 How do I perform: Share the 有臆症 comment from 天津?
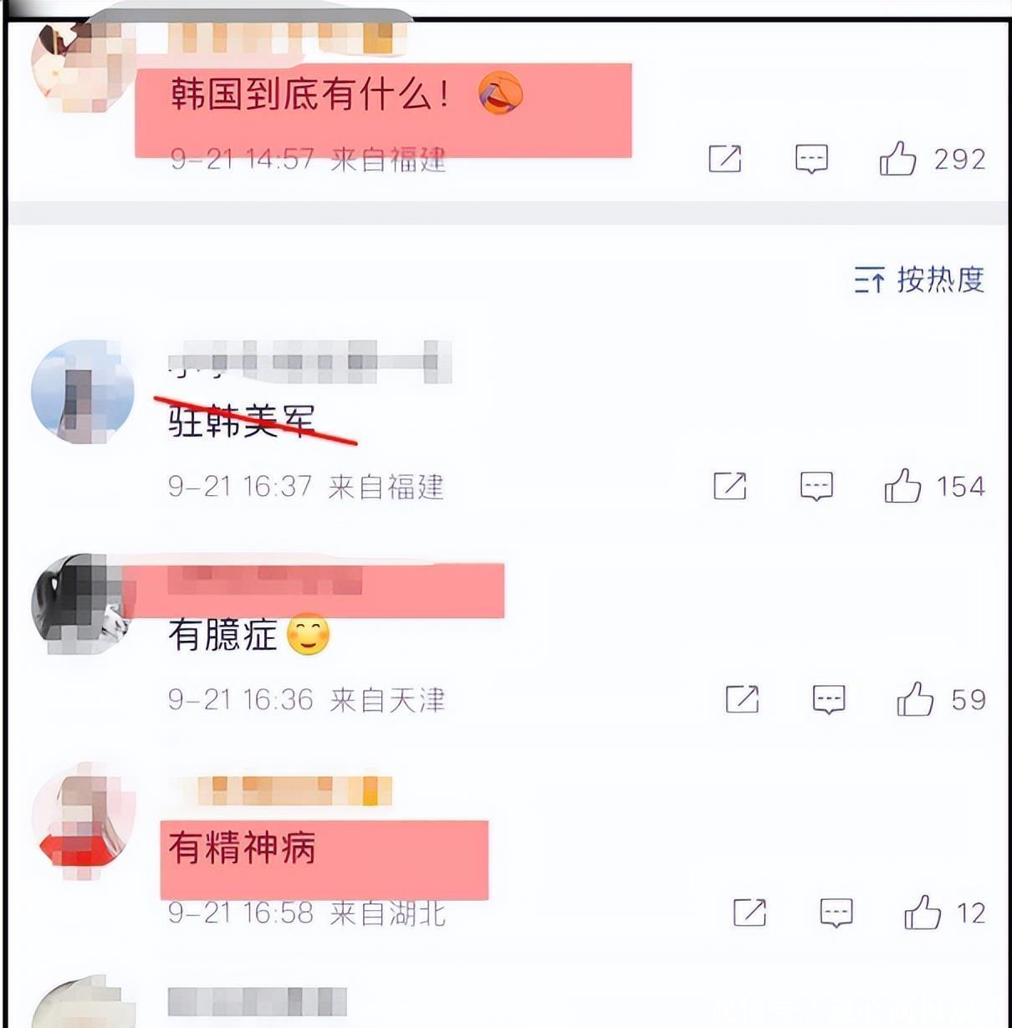pyautogui.click(x=743, y=699)
